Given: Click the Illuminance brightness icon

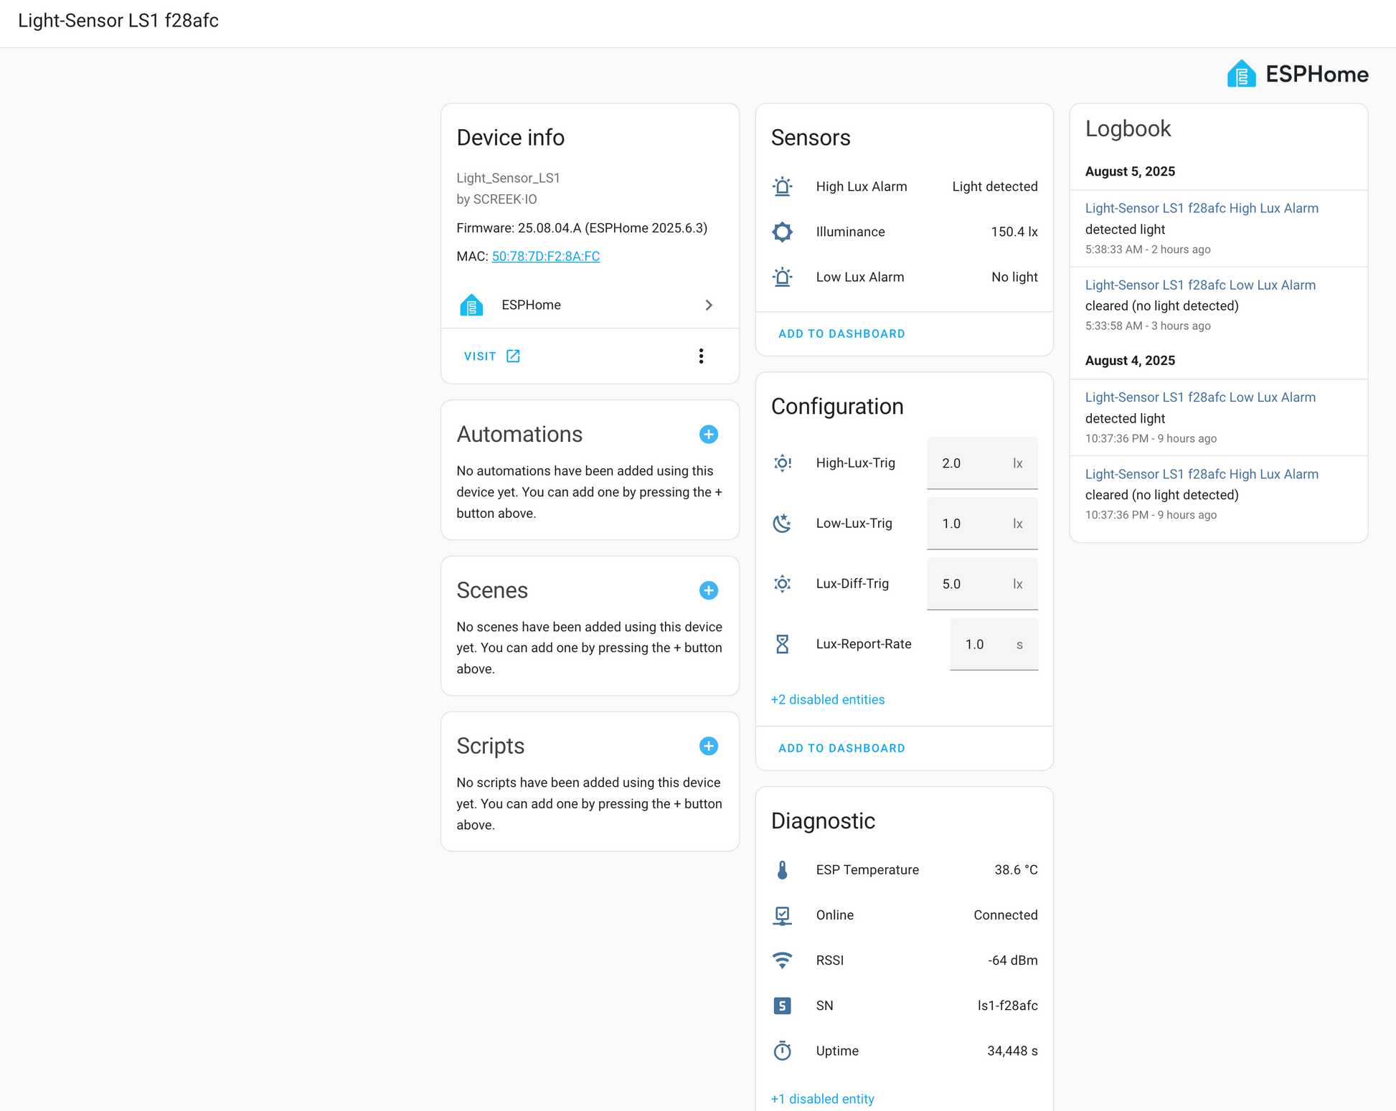Looking at the screenshot, I should 783,232.
